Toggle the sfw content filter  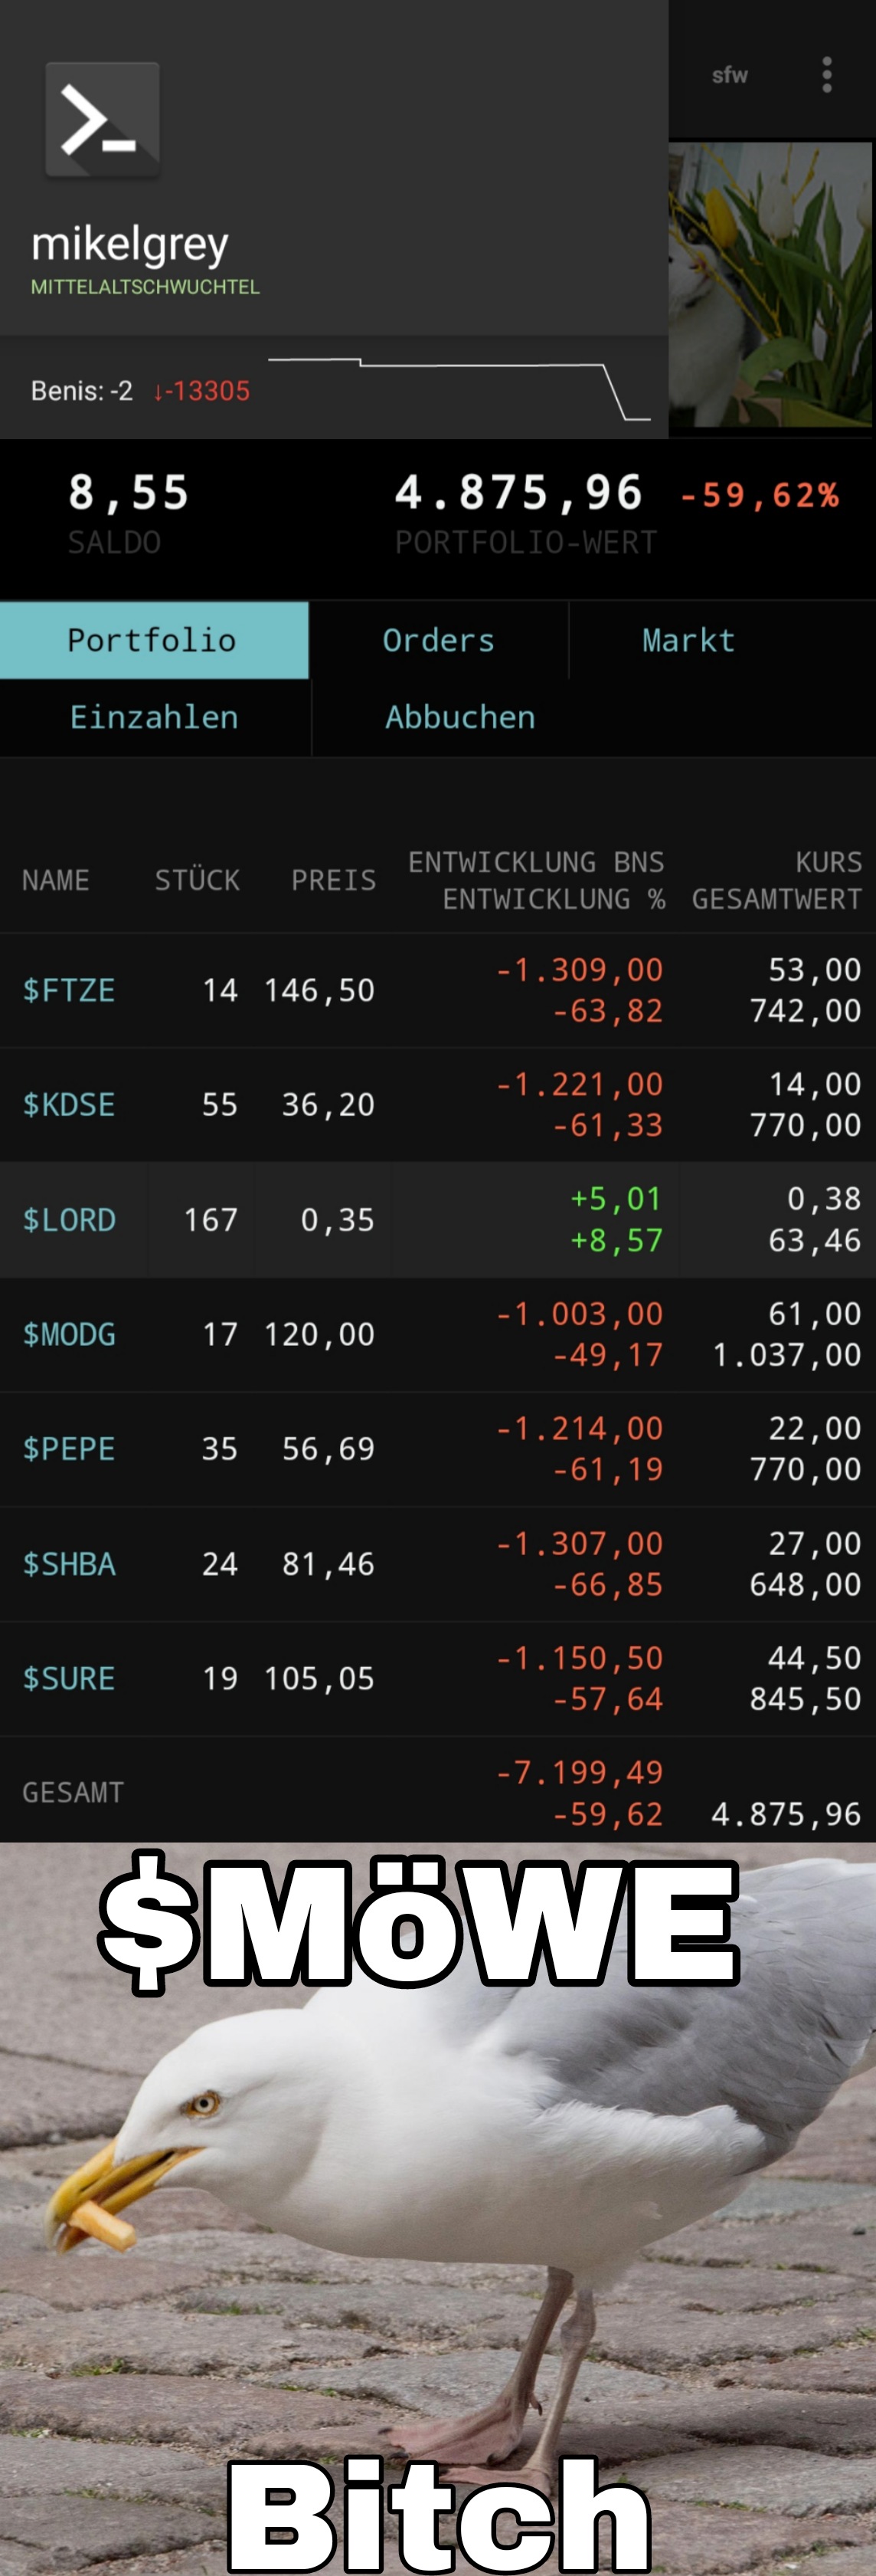pos(729,75)
